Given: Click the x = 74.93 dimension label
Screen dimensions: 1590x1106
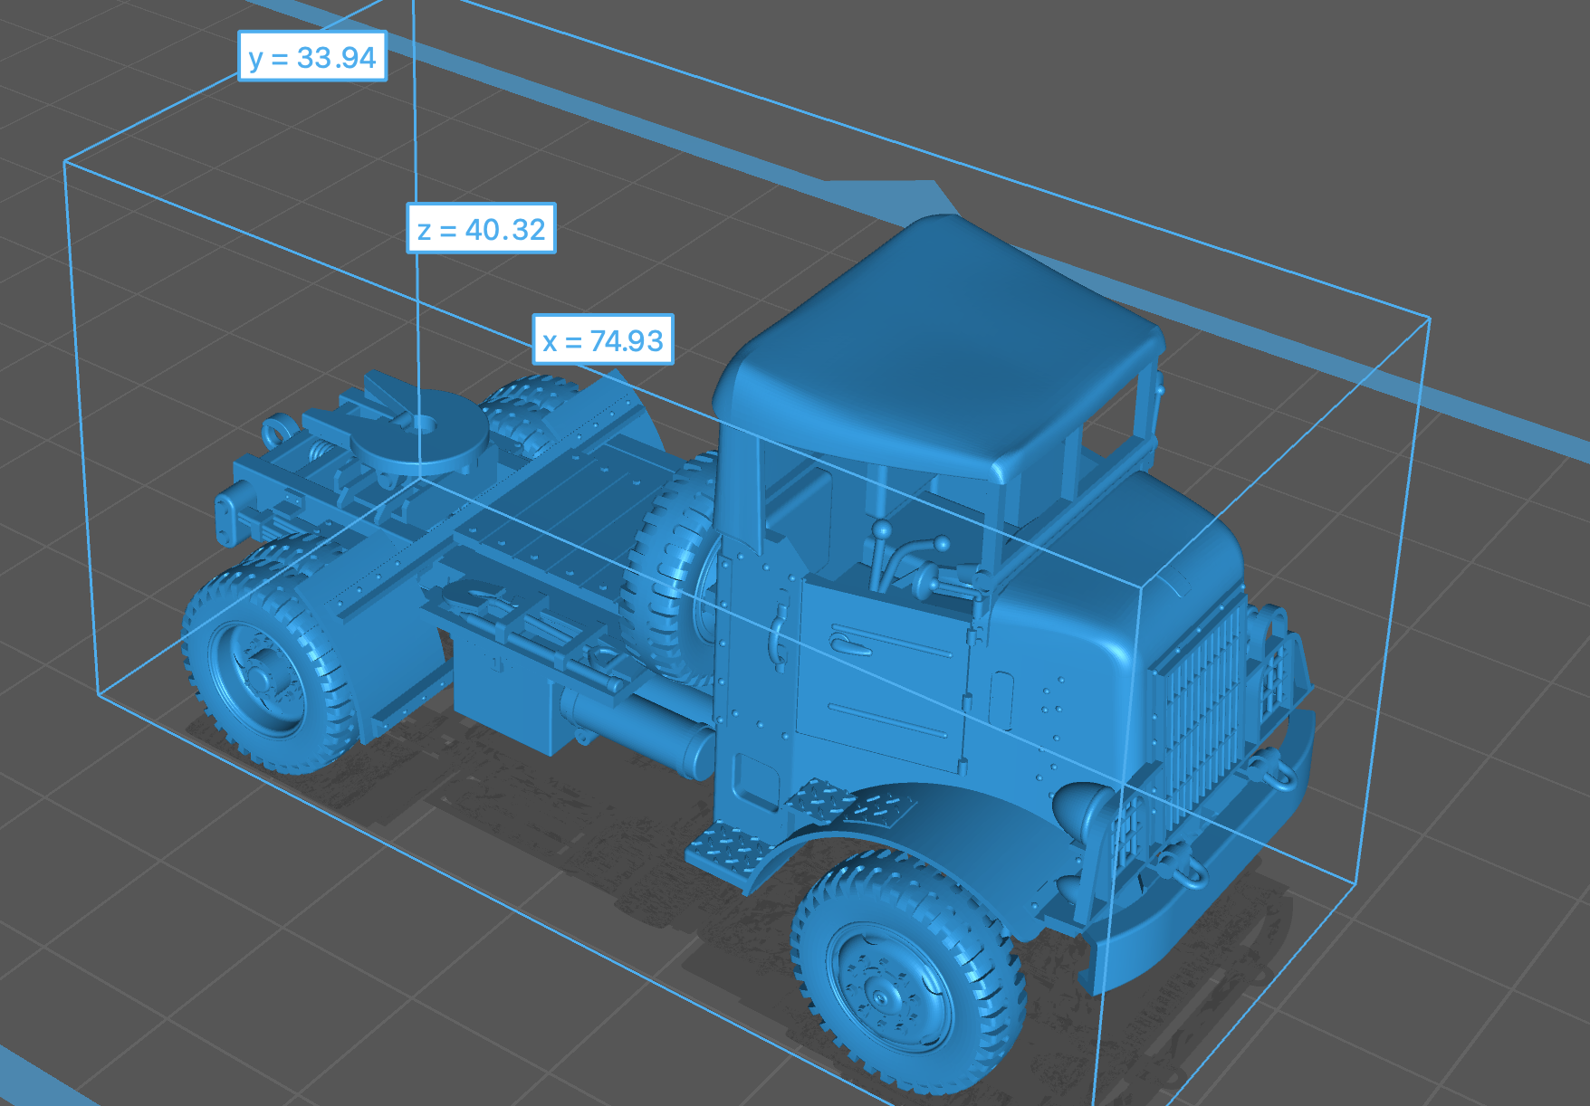Looking at the screenshot, I should point(603,340).
